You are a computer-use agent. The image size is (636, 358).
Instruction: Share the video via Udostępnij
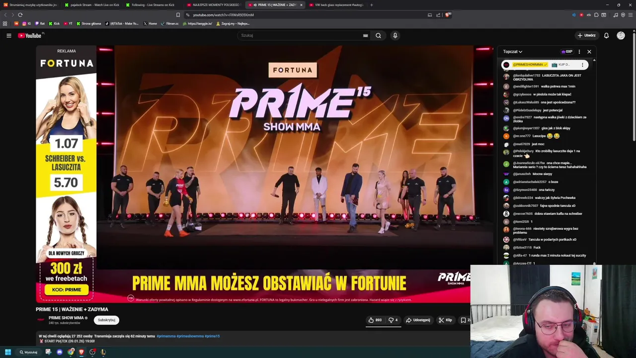(x=418, y=320)
